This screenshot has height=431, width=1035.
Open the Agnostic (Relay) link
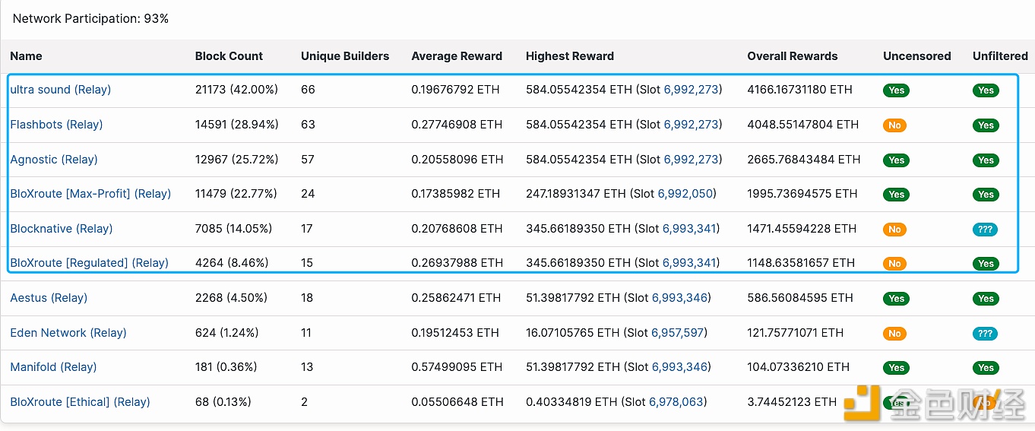click(x=54, y=160)
